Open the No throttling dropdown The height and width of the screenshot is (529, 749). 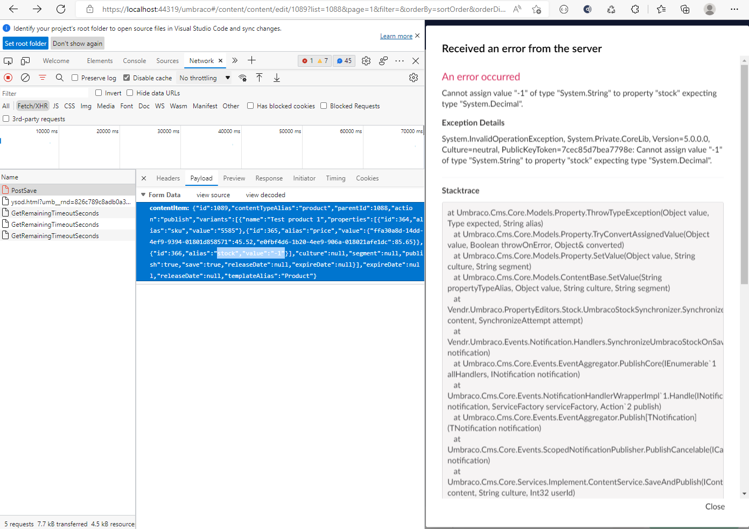point(205,78)
